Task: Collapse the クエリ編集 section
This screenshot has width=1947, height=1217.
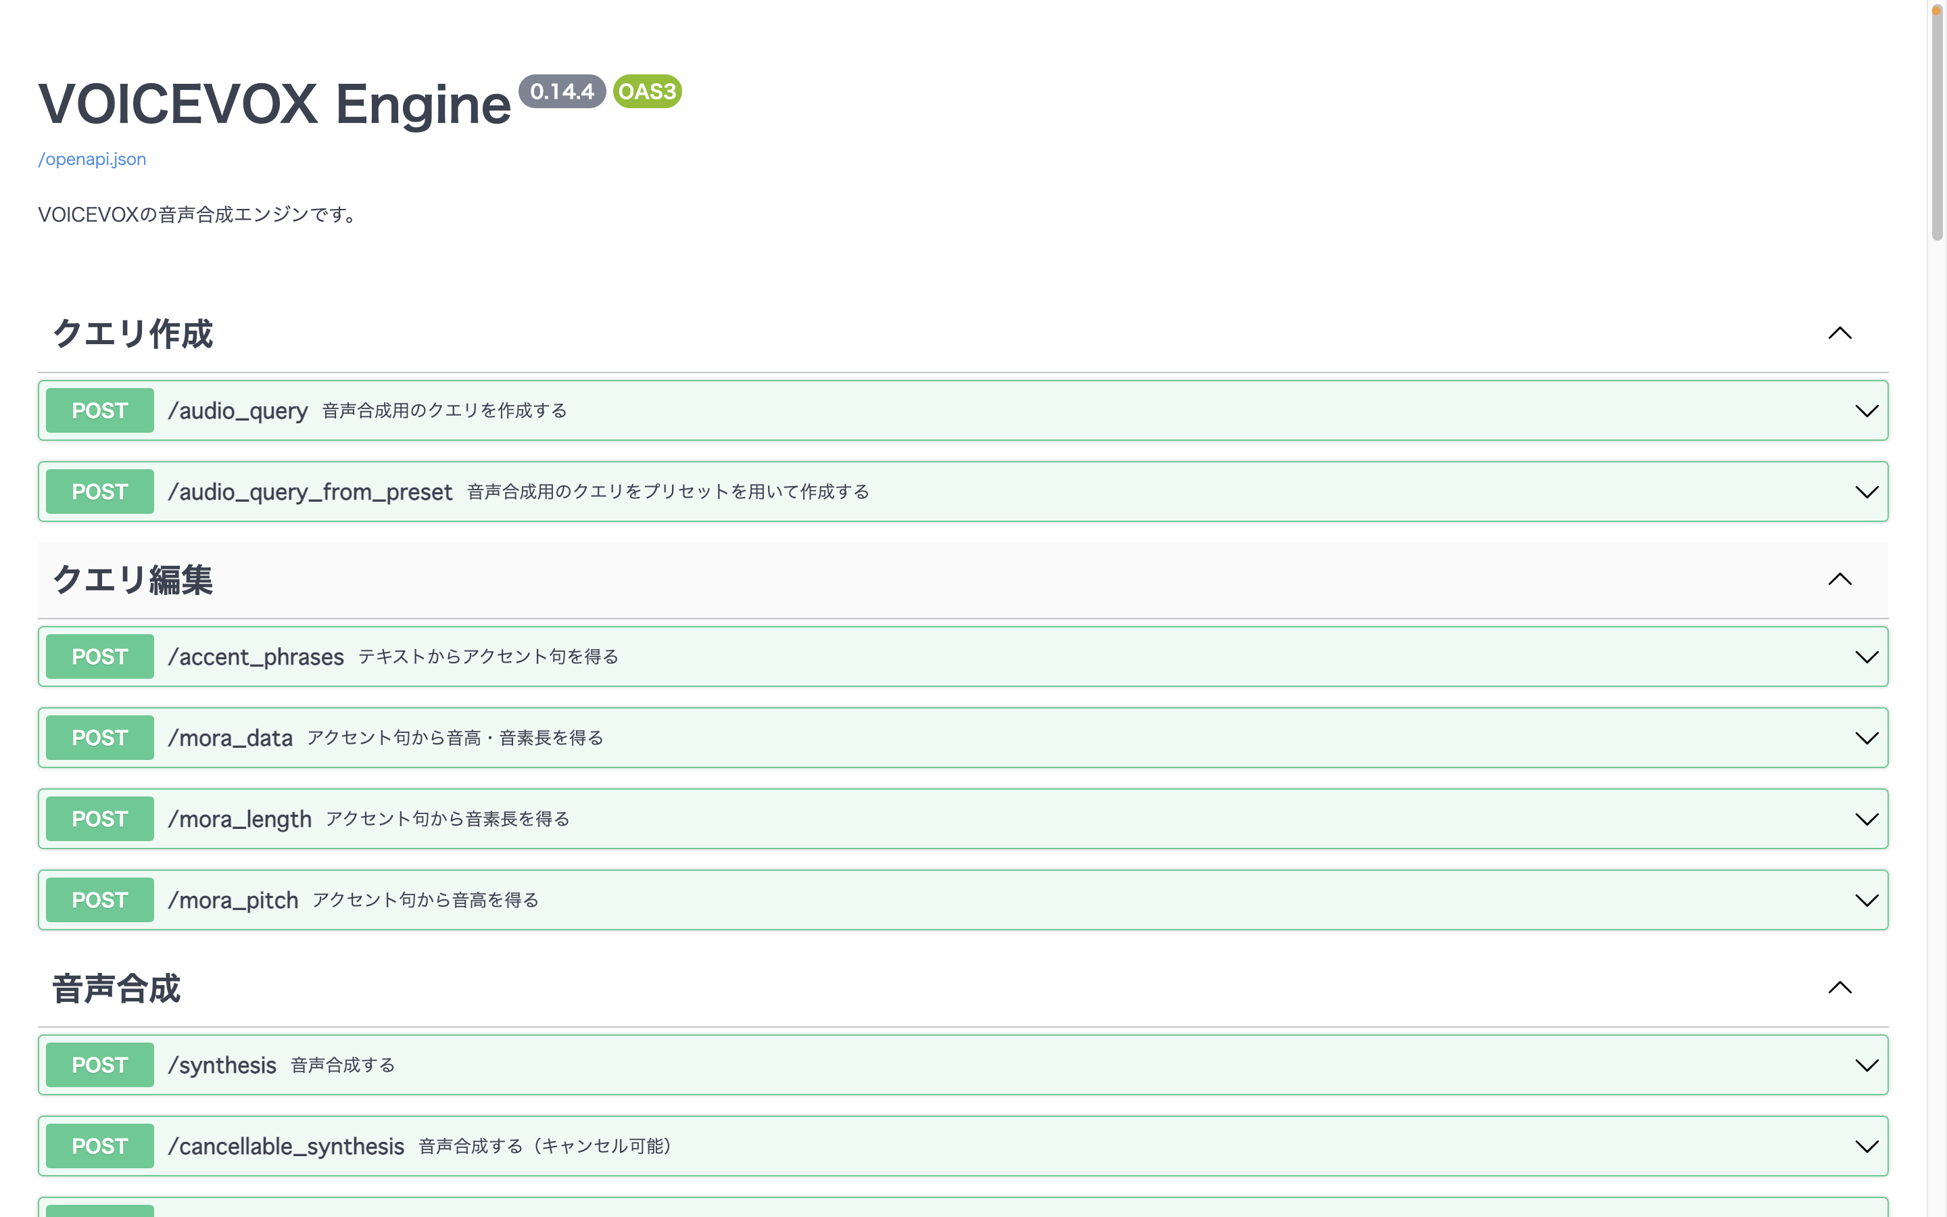Action: (1841, 579)
